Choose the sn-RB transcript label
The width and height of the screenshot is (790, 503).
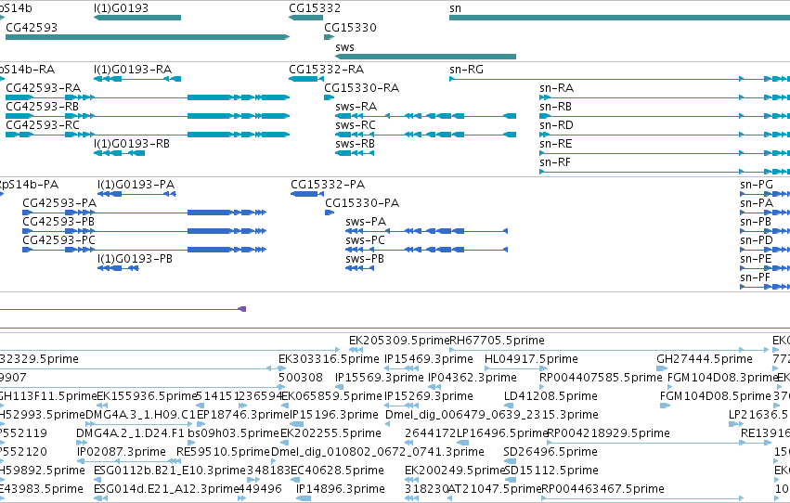555,106
